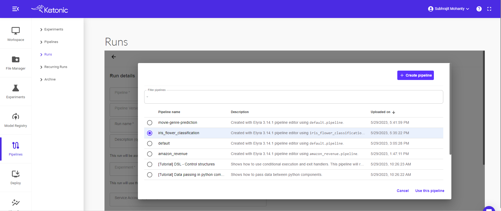This screenshot has width=501, height=211.
Task: Select the default pipeline radio button
Action: pos(150,144)
